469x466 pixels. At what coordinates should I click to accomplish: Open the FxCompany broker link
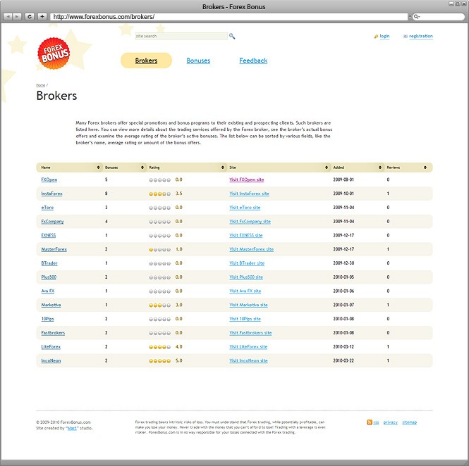coord(52,222)
